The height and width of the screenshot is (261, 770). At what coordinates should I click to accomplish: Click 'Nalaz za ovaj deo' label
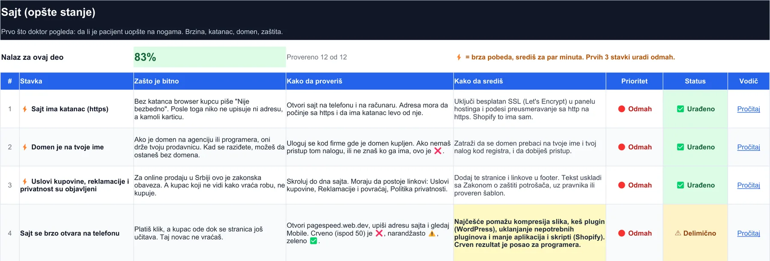33,57
